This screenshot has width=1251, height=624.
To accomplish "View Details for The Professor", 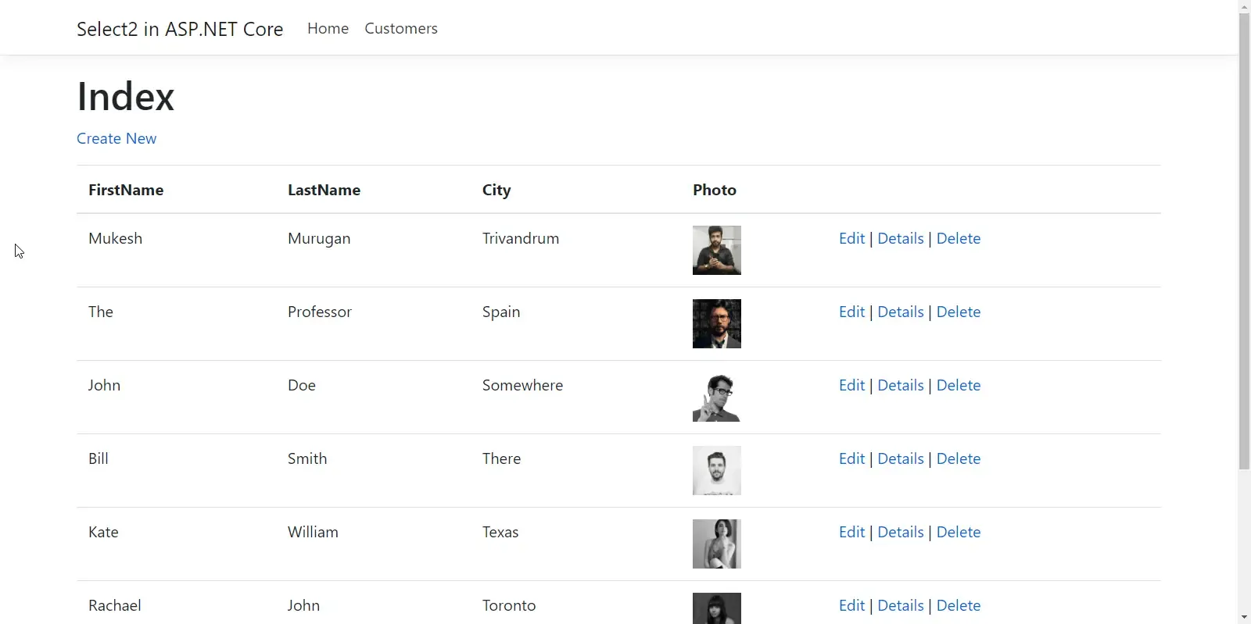I will pos(900,312).
